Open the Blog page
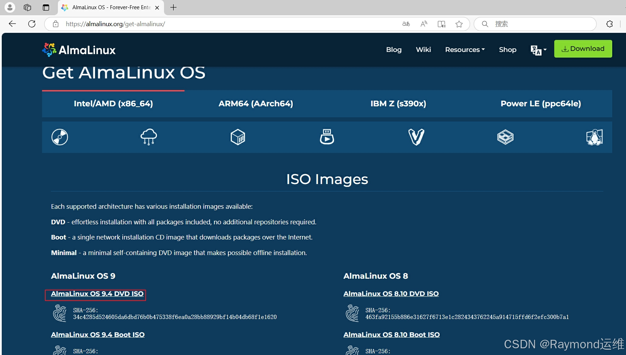This screenshot has height=355, width=626. point(394,50)
